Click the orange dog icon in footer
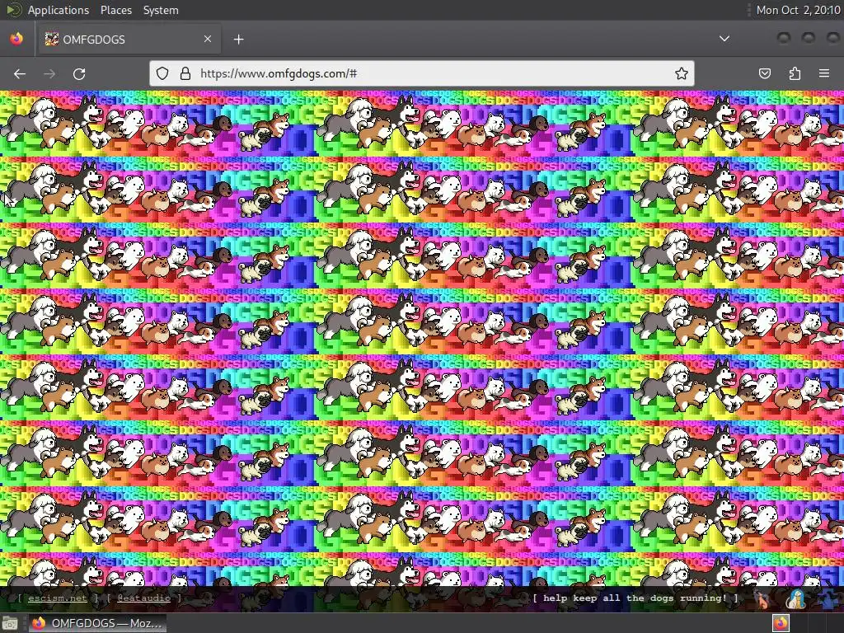Viewport: 844px width, 633px height. tap(762, 598)
